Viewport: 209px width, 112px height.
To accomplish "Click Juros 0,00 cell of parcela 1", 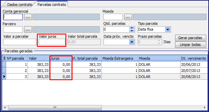I will click(61, 64).
